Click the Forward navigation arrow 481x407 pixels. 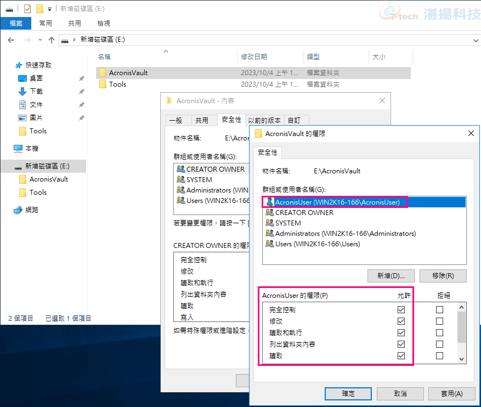[27, 40]
